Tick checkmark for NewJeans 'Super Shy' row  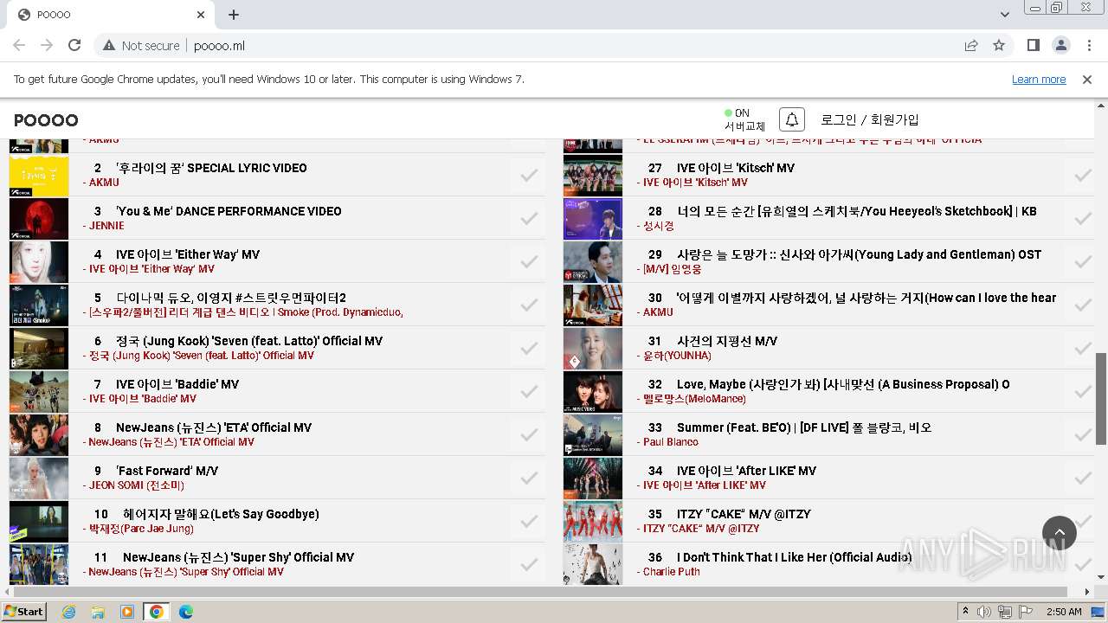tap(529, 564)
